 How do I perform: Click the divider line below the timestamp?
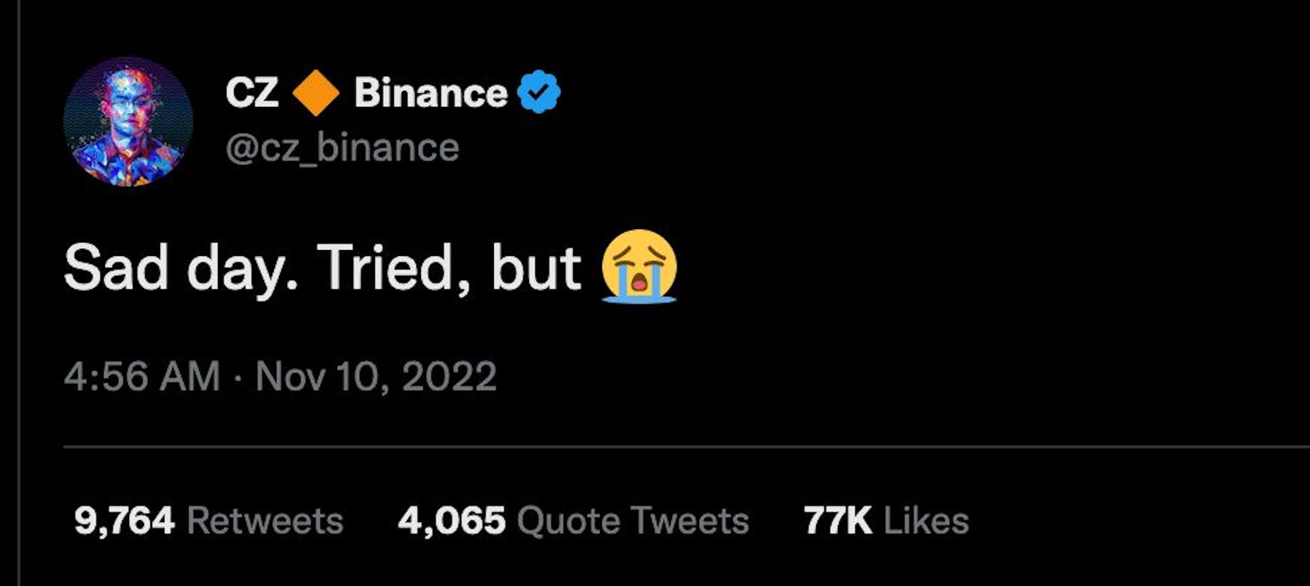tap(655, 448)
